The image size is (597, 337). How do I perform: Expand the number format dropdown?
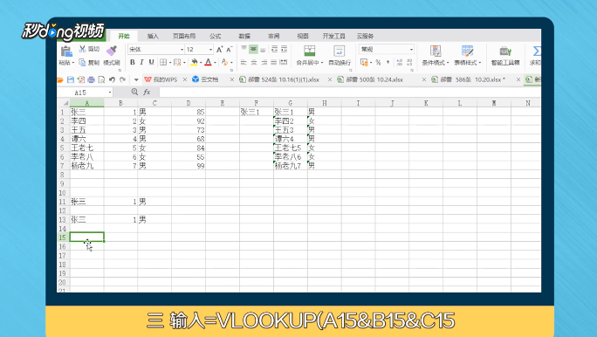tap(411, 50)
